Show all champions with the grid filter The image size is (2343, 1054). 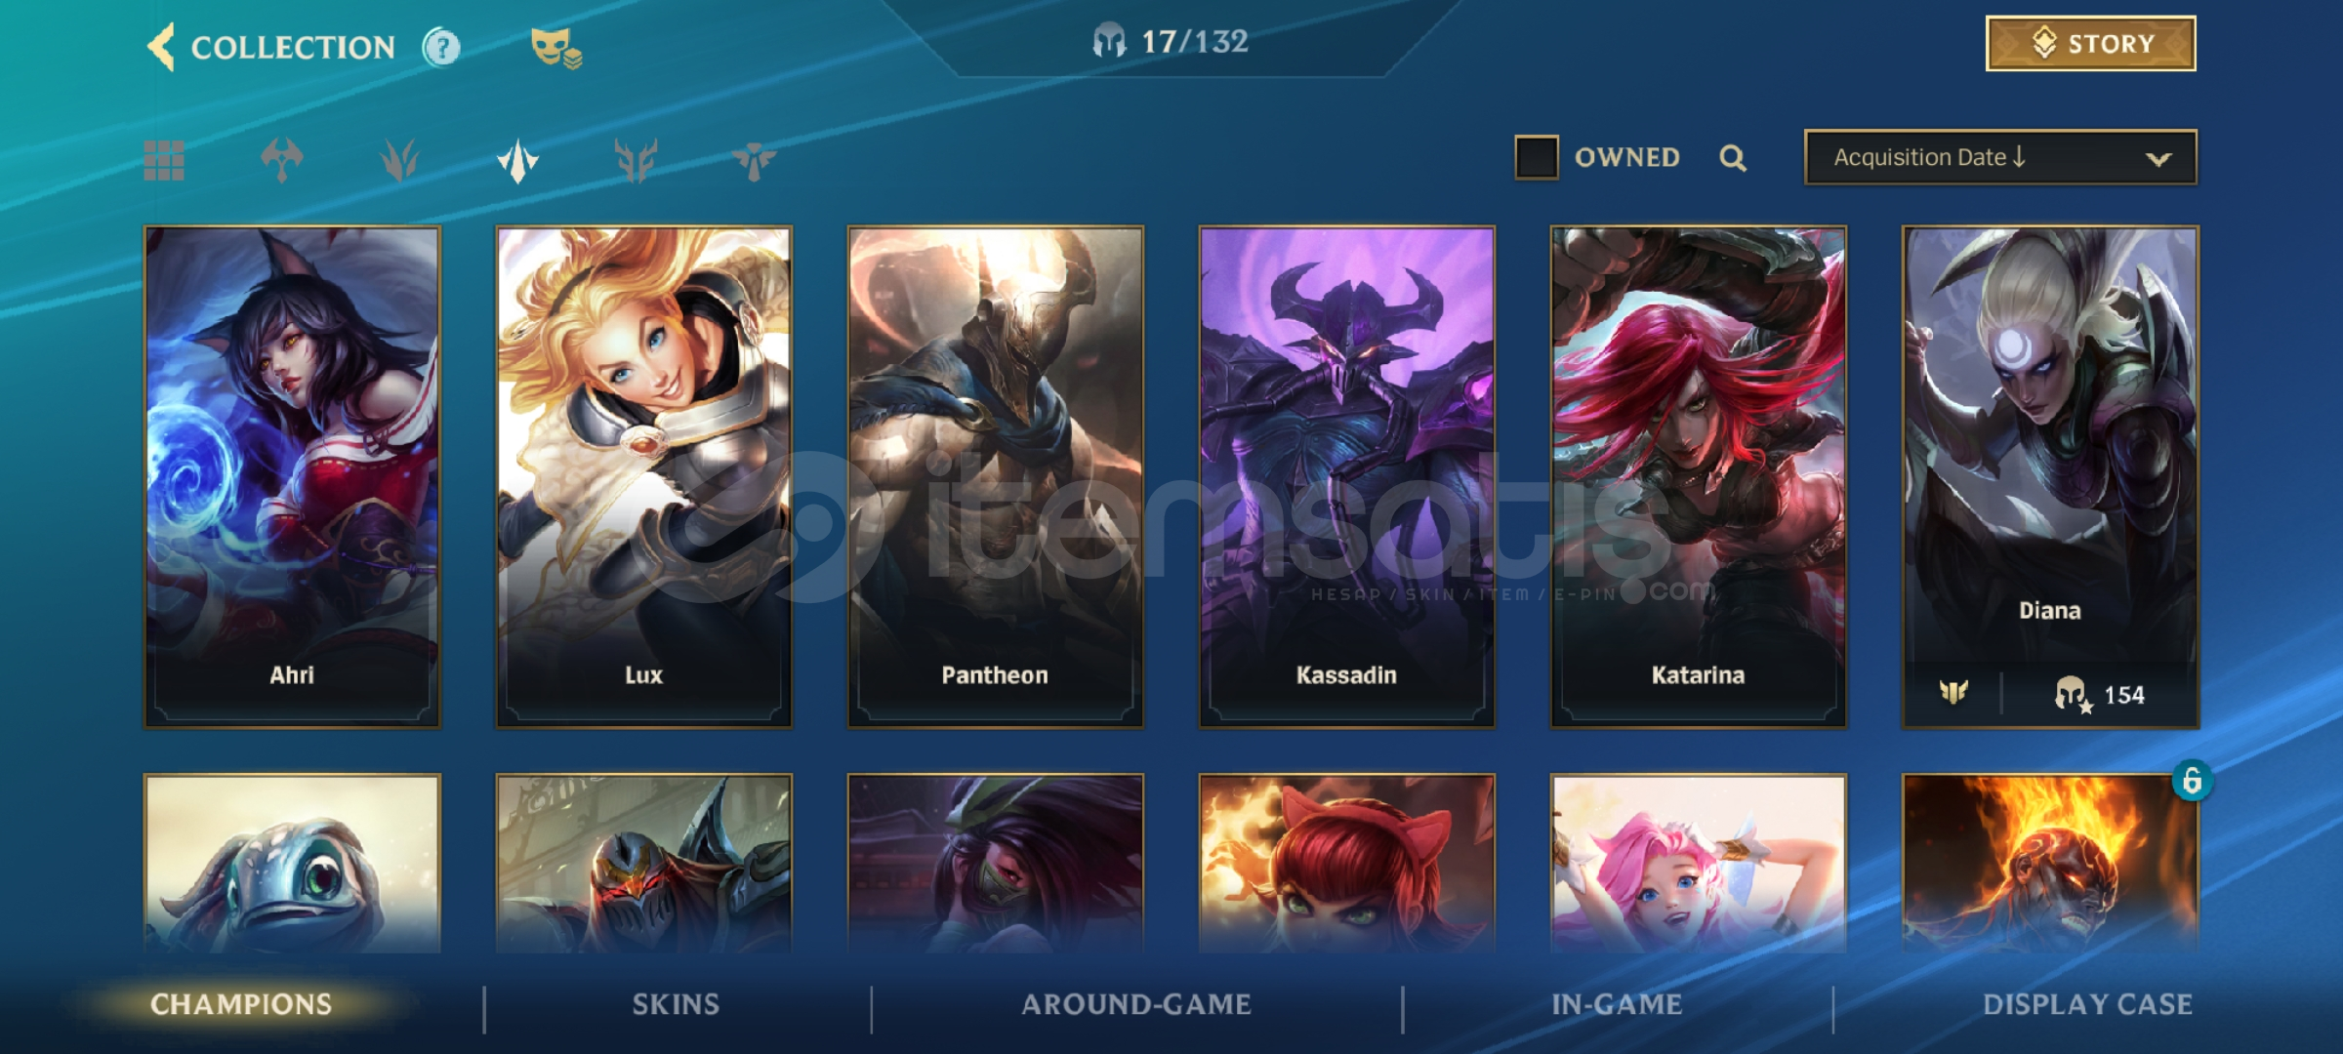coord(164,160)
